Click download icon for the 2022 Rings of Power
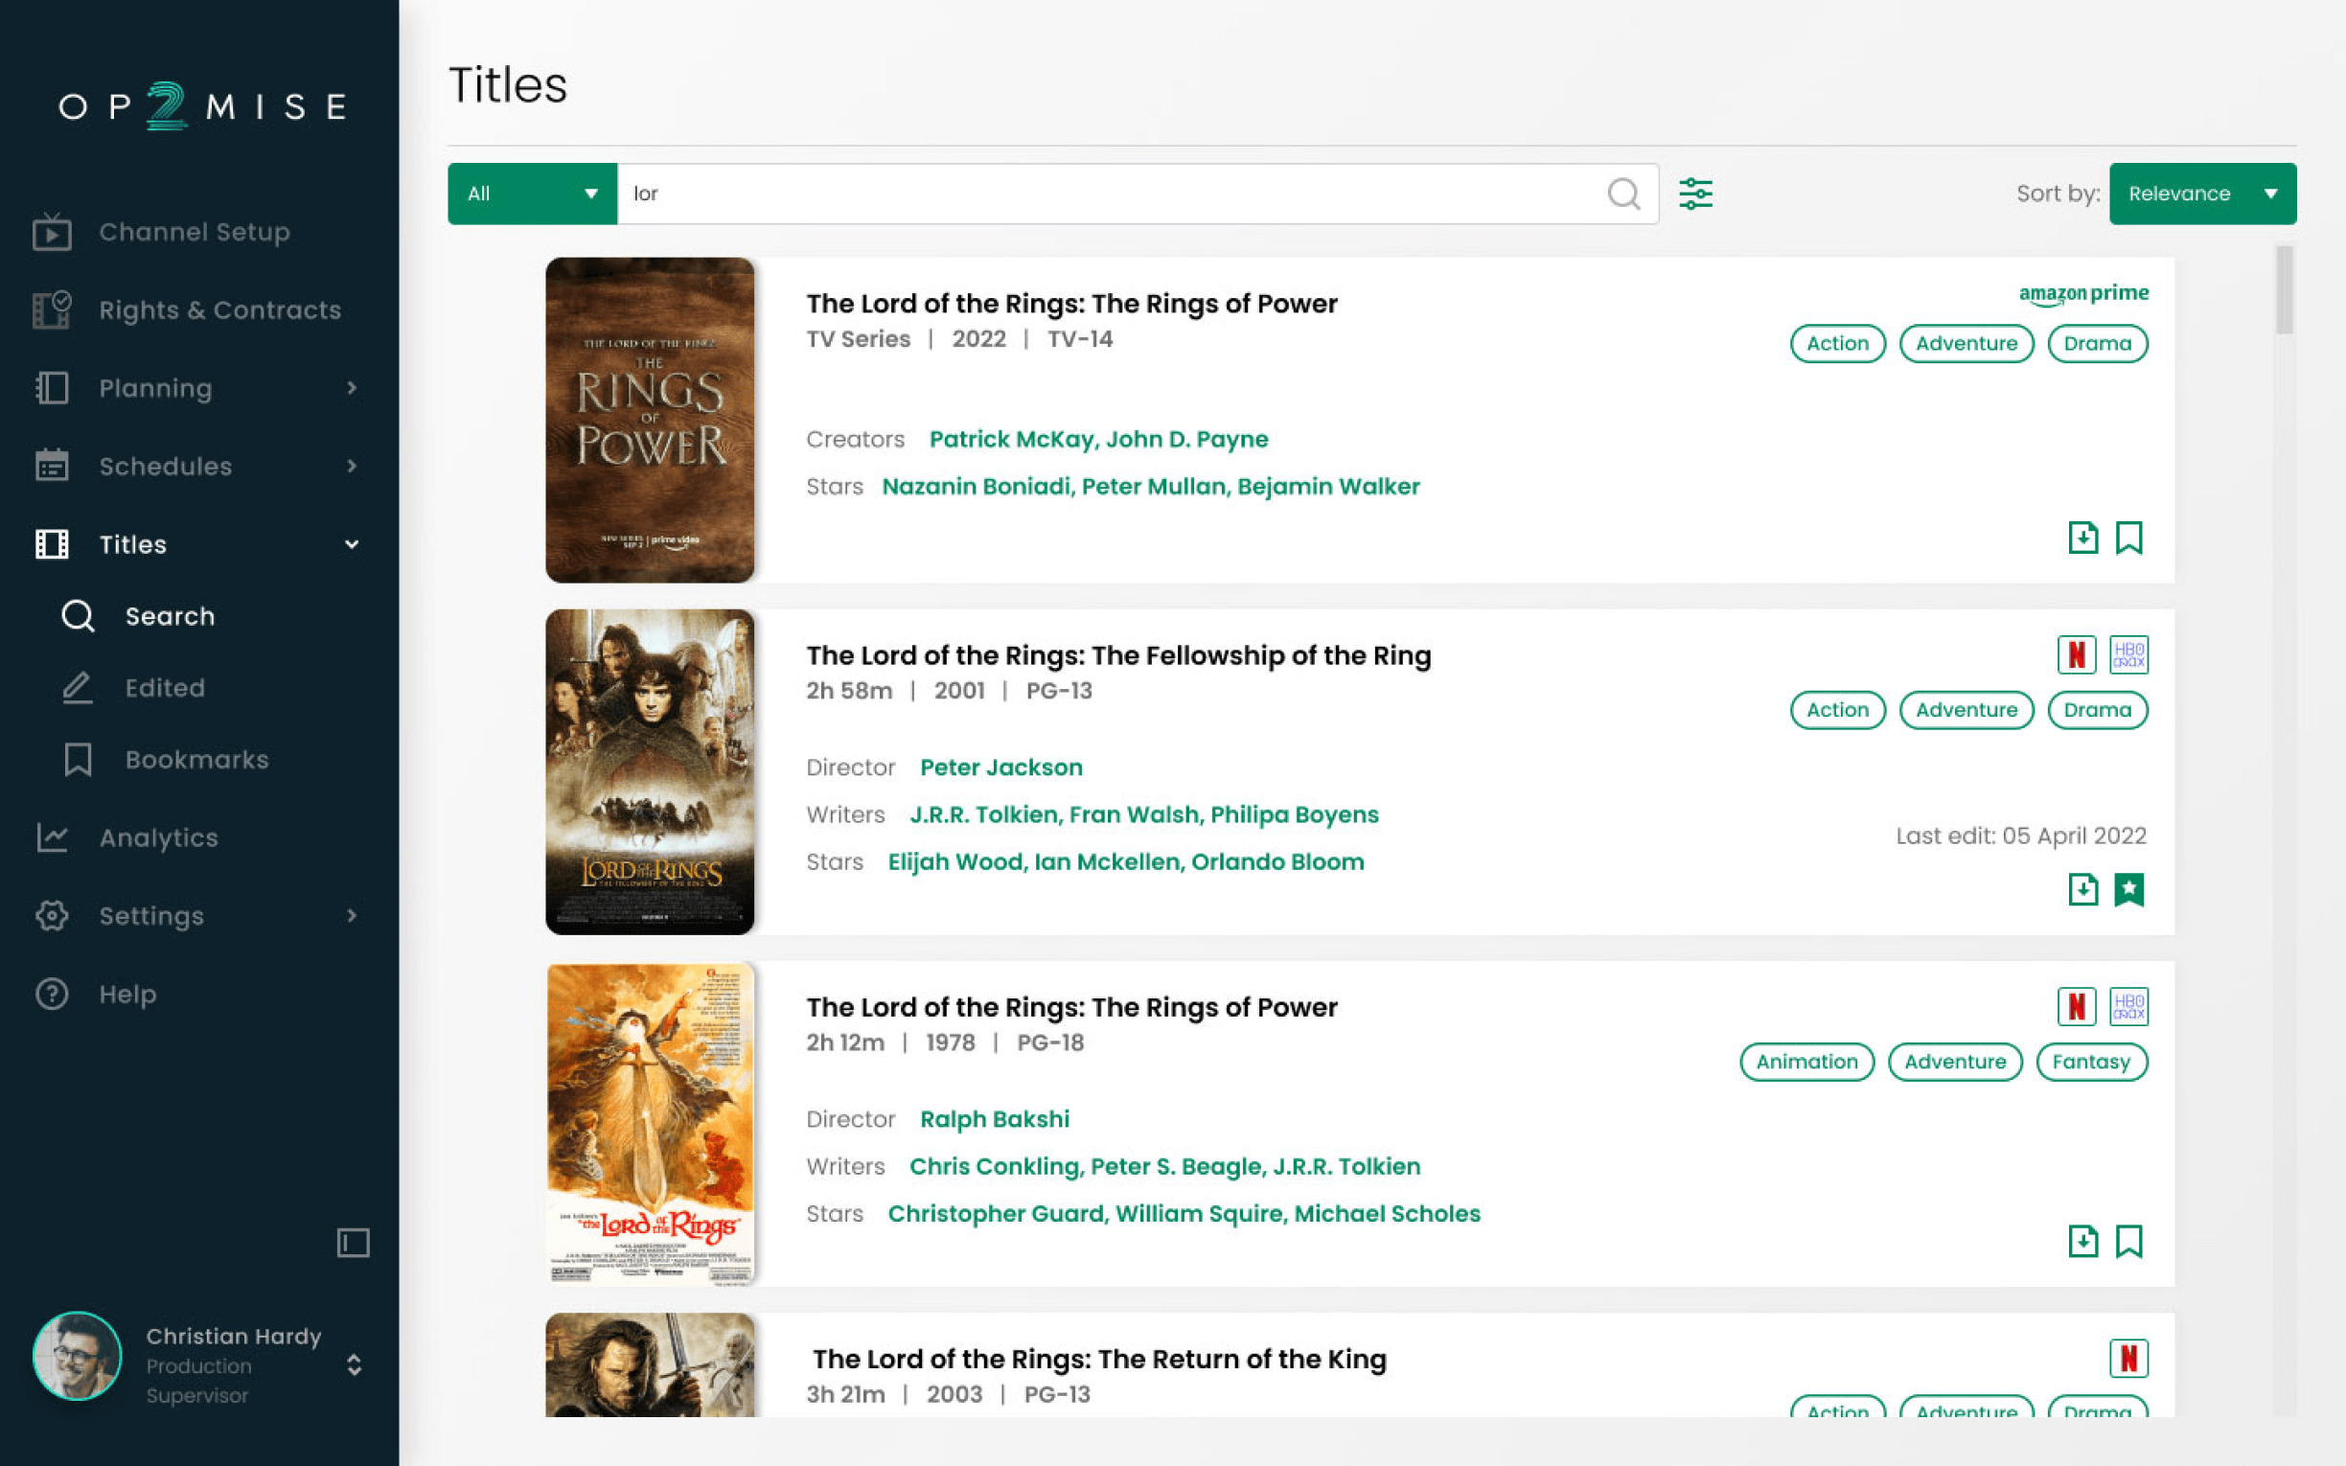2346x1466 pixels. 2082,538
